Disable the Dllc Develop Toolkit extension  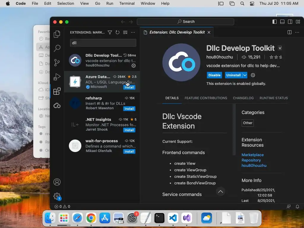point(214,75)
